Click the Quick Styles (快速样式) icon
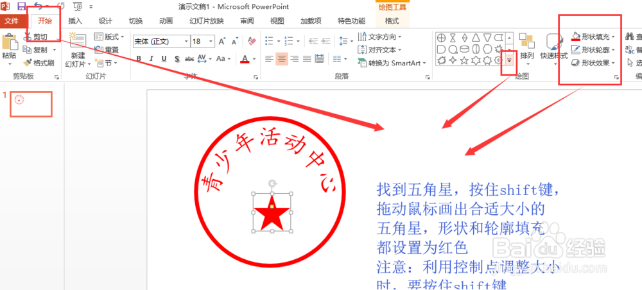 coord(555,42)
